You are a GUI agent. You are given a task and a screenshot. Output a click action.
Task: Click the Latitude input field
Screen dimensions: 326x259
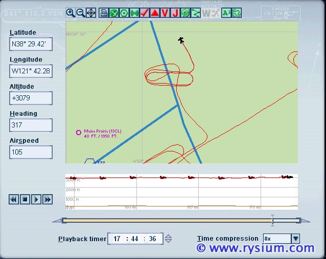point(31,44)
